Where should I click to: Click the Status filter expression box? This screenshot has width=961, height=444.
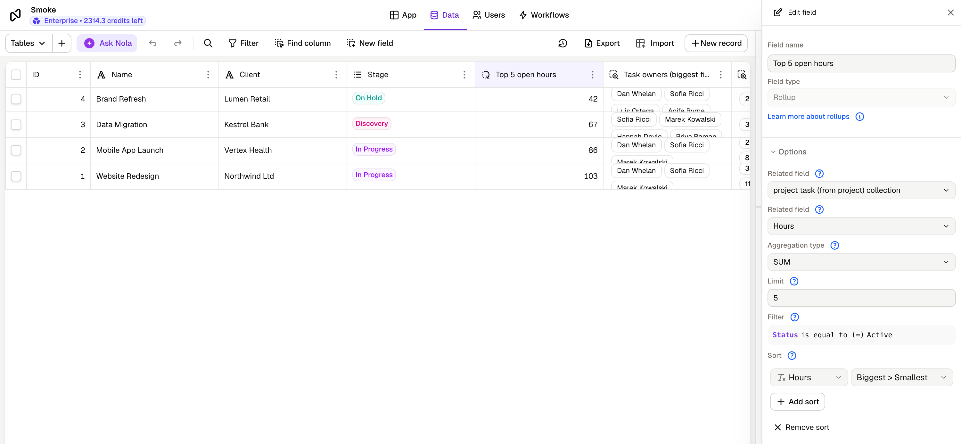[861, 335]
